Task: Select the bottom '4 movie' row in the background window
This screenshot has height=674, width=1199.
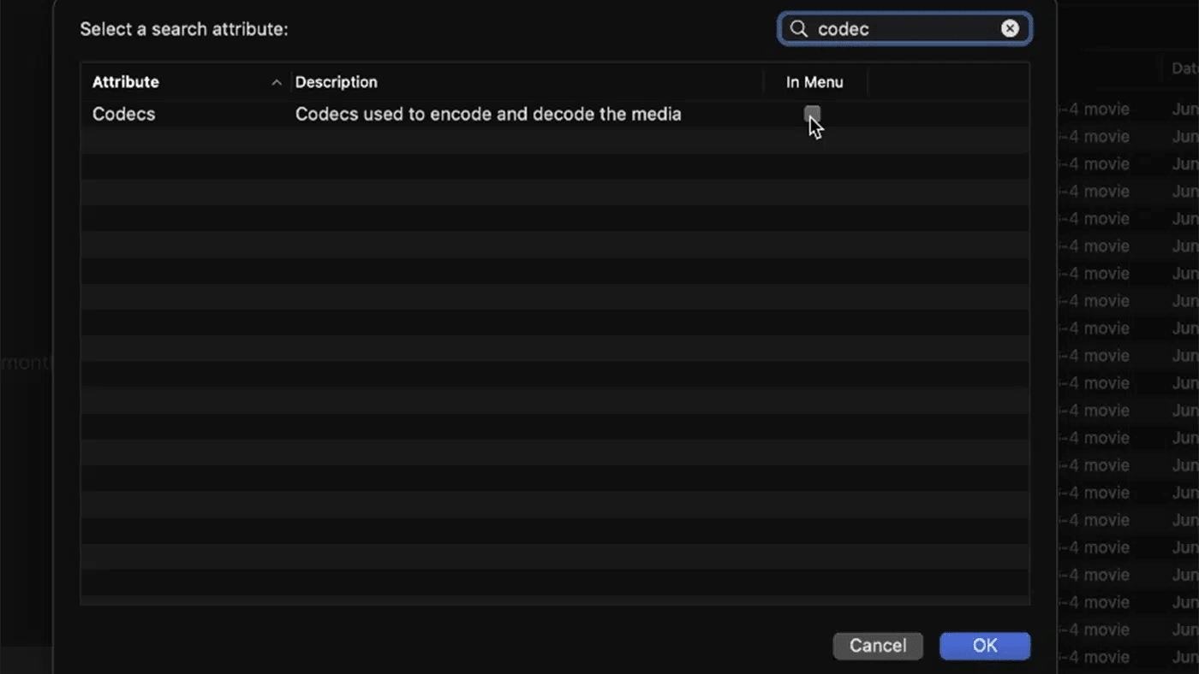Action: pyautogui.click(x=1105, y=657)
